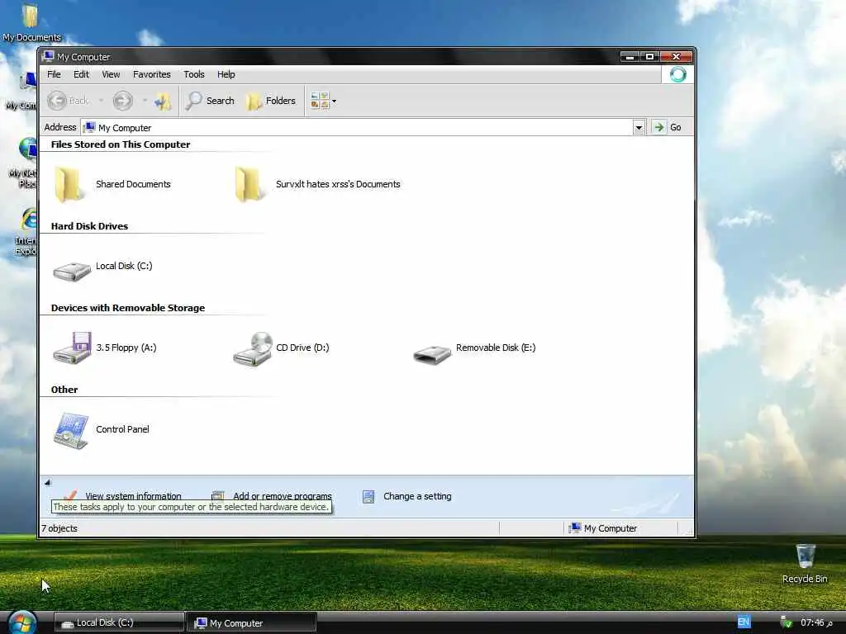Open the File menu
Screen dimensions: 846x634
pos(54,74)
